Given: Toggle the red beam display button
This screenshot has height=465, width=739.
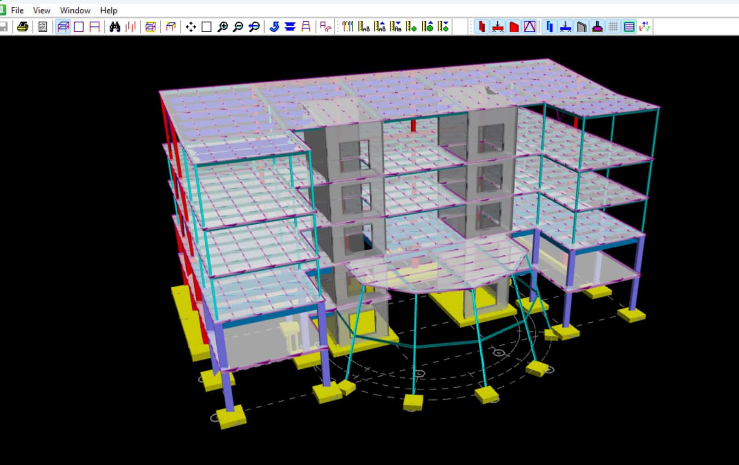Looking at the screenshot, I should point(498,27).
